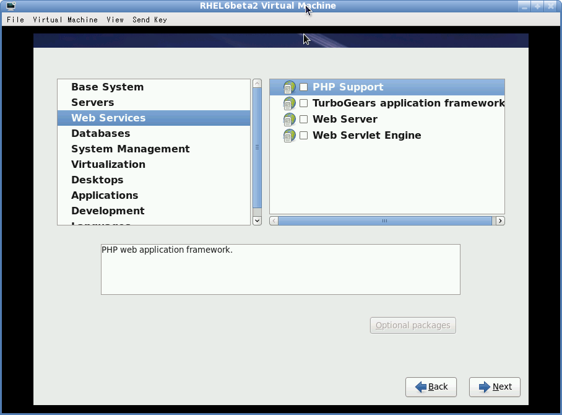Screen dimensions: 562x415
Task: Open the Virtual Machine menu
Action: [x=65, y=20]
